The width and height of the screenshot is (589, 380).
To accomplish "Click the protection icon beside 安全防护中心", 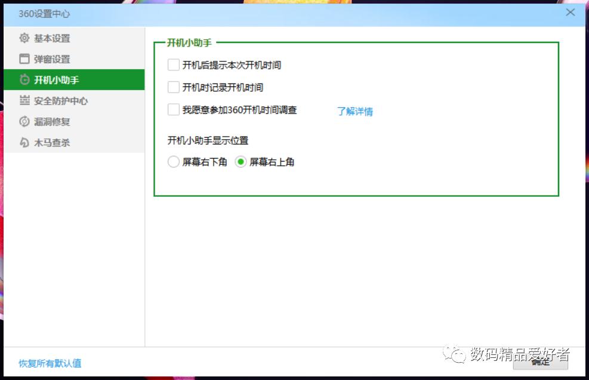I will (x=24, y=101).
